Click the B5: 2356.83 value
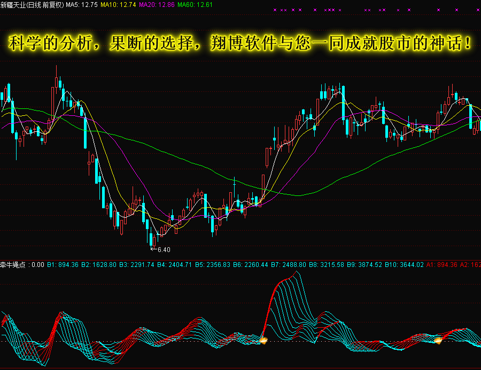481x370 pixels. (213, 264)
